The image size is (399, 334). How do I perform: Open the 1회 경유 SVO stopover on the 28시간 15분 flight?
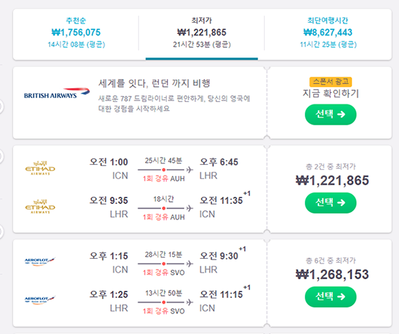164,273
